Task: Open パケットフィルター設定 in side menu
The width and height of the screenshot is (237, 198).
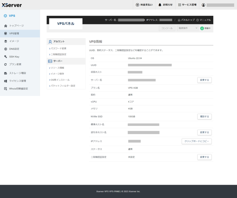Action: [x=62, y=86]
